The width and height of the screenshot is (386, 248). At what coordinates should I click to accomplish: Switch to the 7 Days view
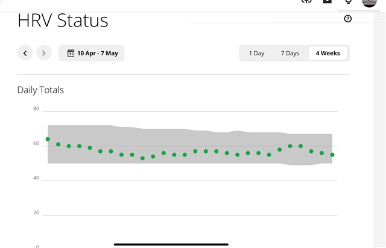point(290,53)
